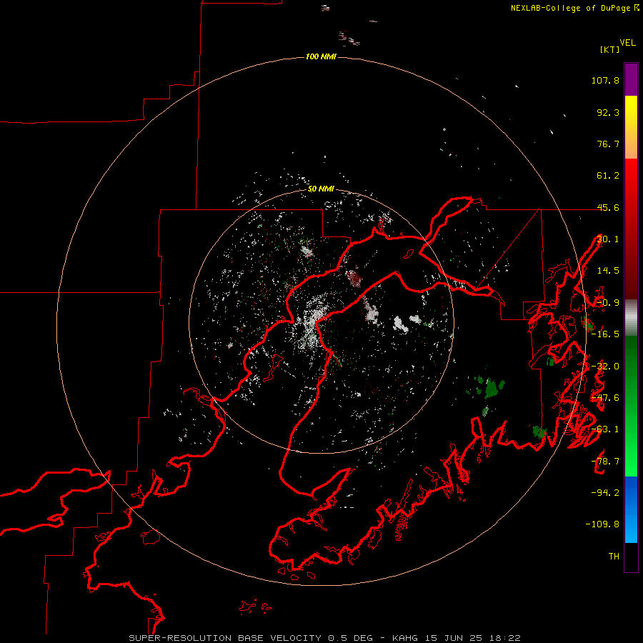
Task: Click the 107.8 legend value
Action: point(605,80)
